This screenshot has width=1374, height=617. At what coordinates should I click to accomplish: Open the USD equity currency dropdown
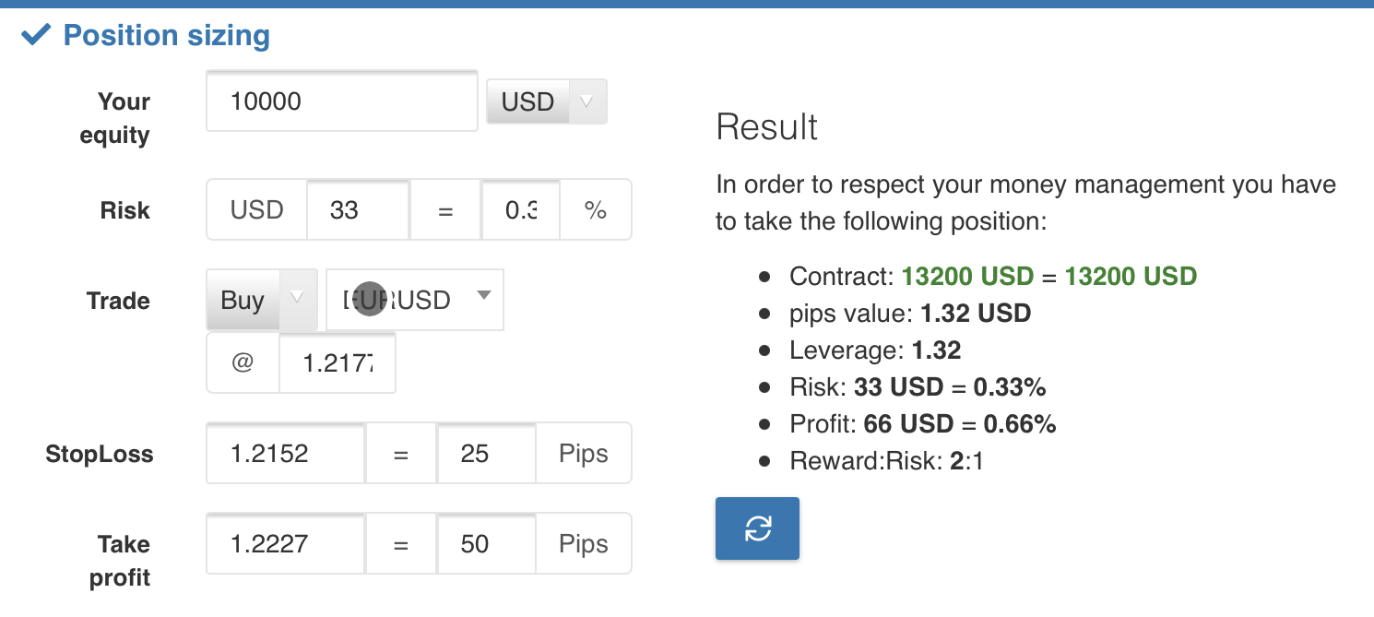(547, 101)
